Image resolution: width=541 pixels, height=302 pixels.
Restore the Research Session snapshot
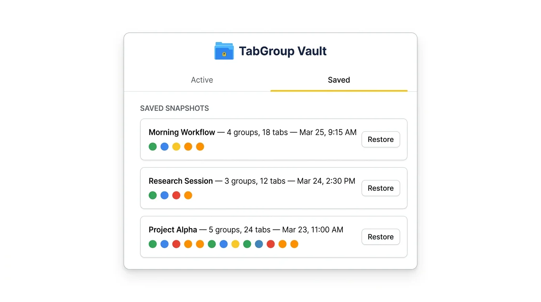(x=380, y=188)
